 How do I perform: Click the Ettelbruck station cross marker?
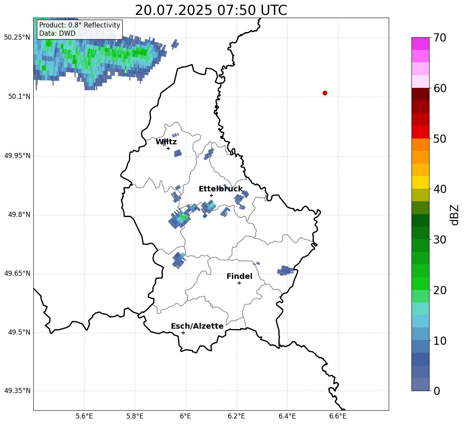pos(211,195)
